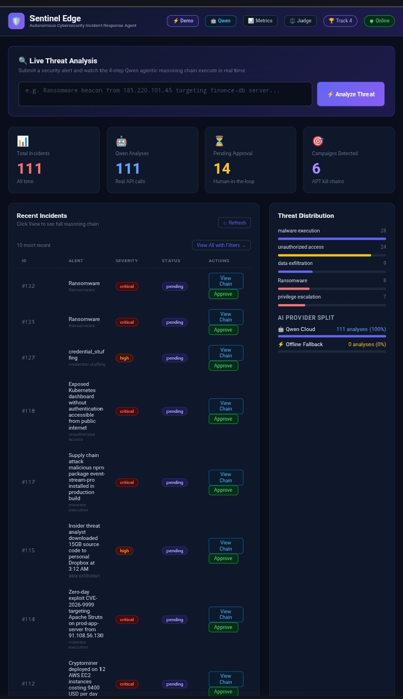The image size is (403, 699).
Task: Approve incident #127 credential stuffing
Action: [223, 366]
